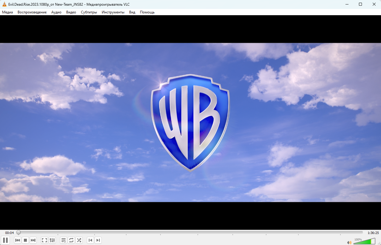The width and height of the screenshot is (381, 245).
Task: Open the Вид menu
Action: click(x=132, y=12)
